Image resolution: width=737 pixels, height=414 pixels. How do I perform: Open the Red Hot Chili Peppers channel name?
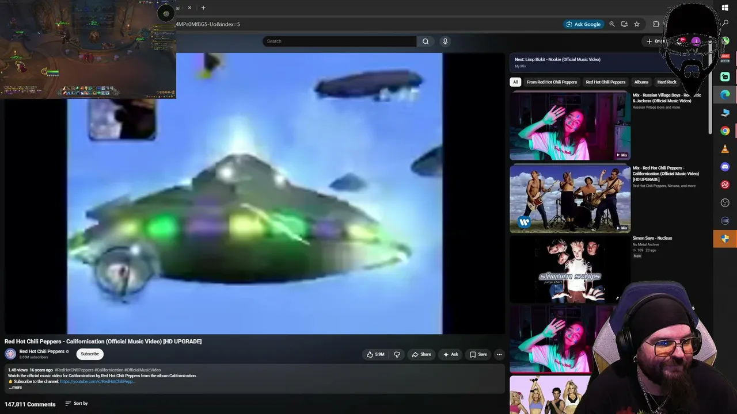(42, 351)
